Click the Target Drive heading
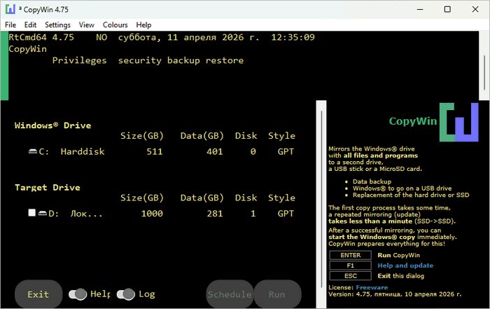 point(48,187)
